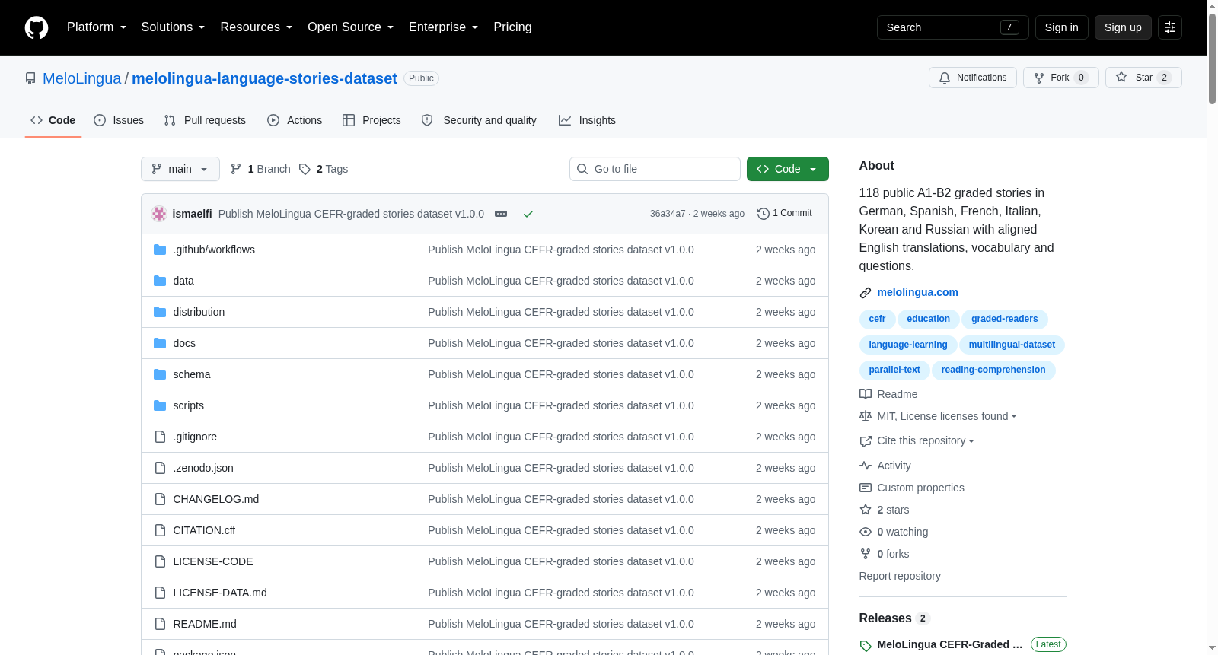Click the commit details ellipsis icon
Screen dimensions: 1218x655
[x=501, y=214]
